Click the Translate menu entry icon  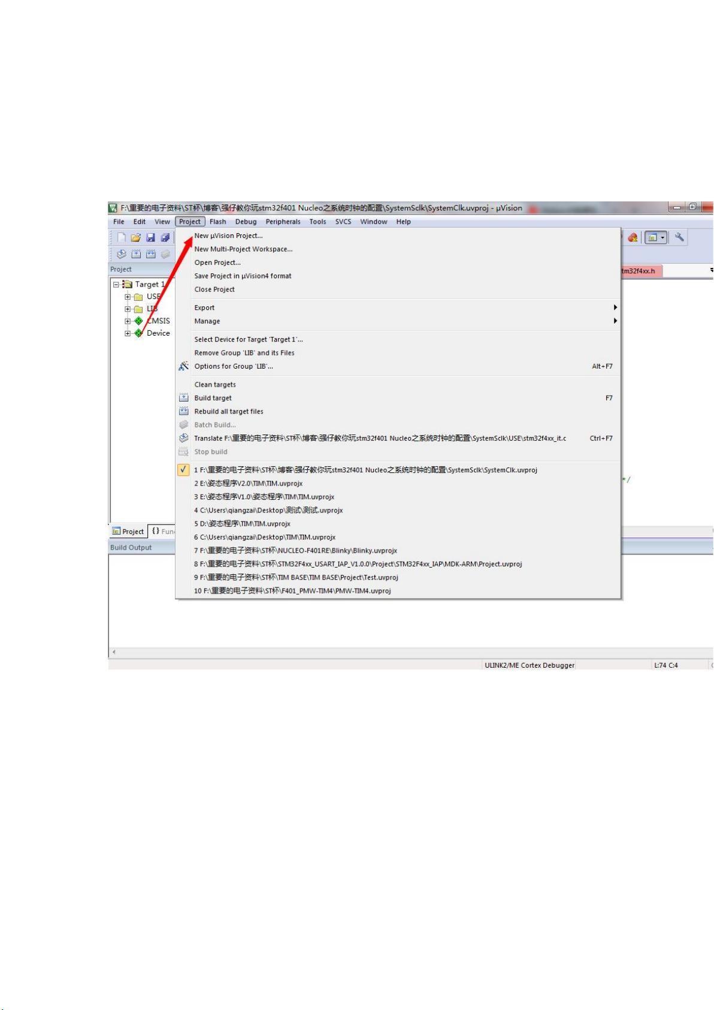point(184,438)
